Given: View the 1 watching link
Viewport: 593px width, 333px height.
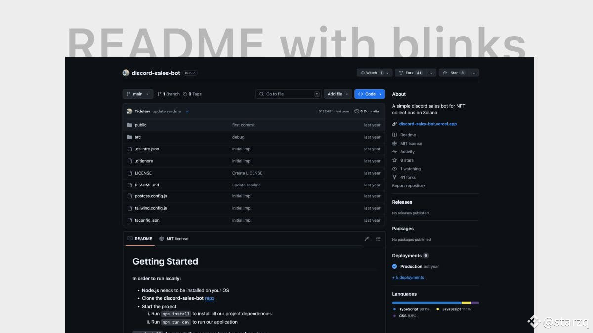Looking at the screenshot, I should point(407,169).
